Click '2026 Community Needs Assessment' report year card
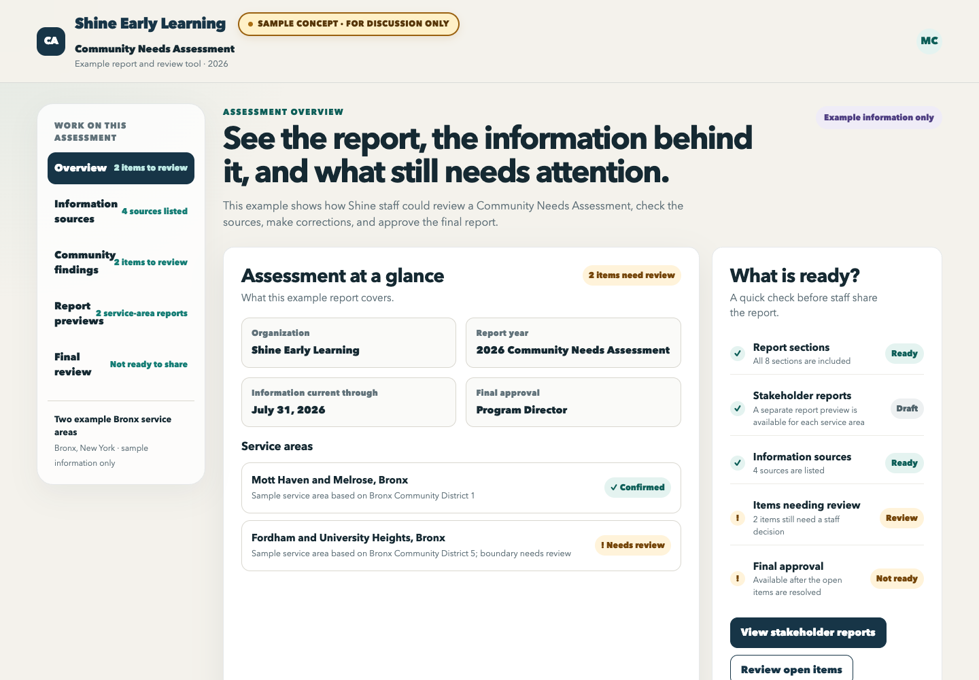 pos(573,343)
